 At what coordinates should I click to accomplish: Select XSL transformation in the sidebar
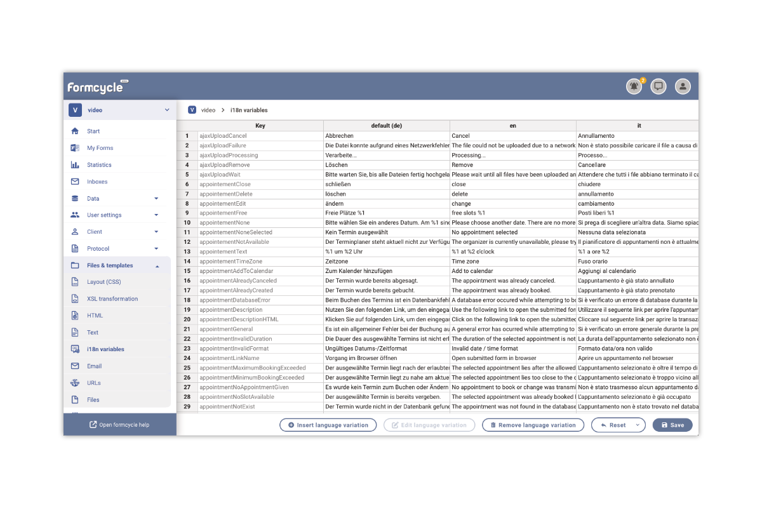tap(112, 299)
